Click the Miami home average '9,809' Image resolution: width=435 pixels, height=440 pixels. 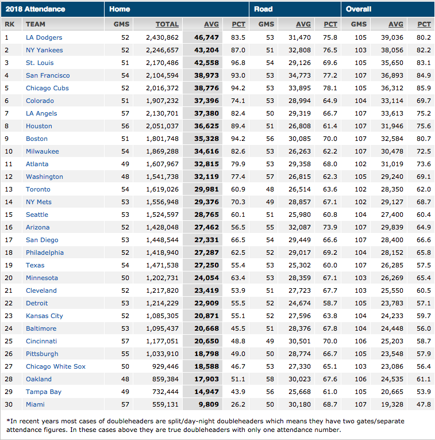208,404
